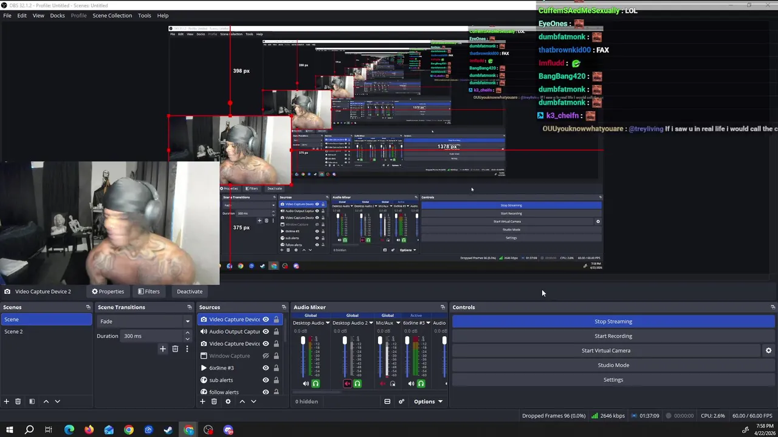Viewport: 778px width, 437px height.
Task: Open Windows Start menu
Action: 9,430
